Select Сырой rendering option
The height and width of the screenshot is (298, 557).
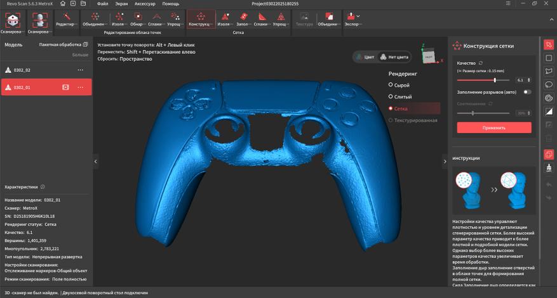399,85
